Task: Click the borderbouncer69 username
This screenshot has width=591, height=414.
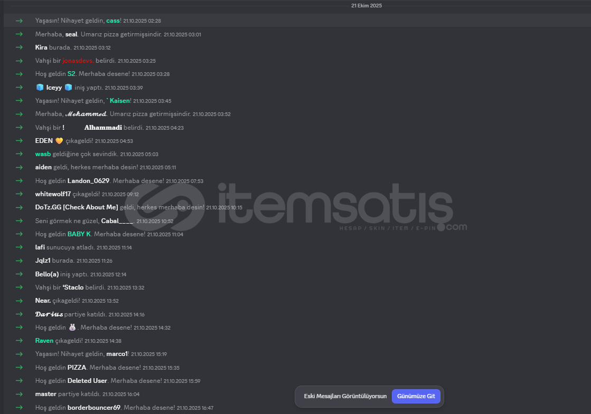Action: [94, 408]
